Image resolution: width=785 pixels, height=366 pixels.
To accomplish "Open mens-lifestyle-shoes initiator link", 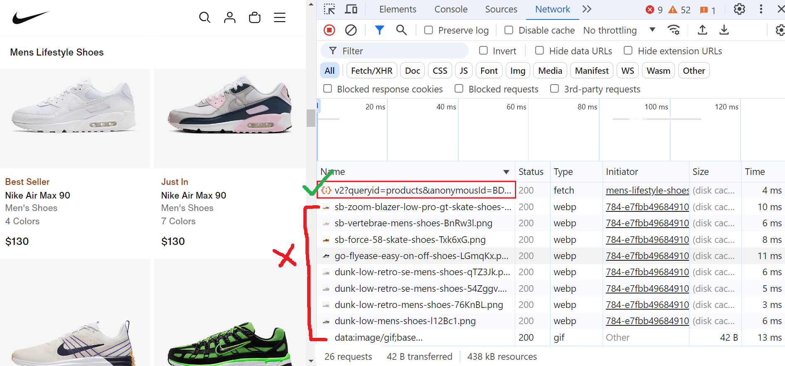I will pos(647,190).
